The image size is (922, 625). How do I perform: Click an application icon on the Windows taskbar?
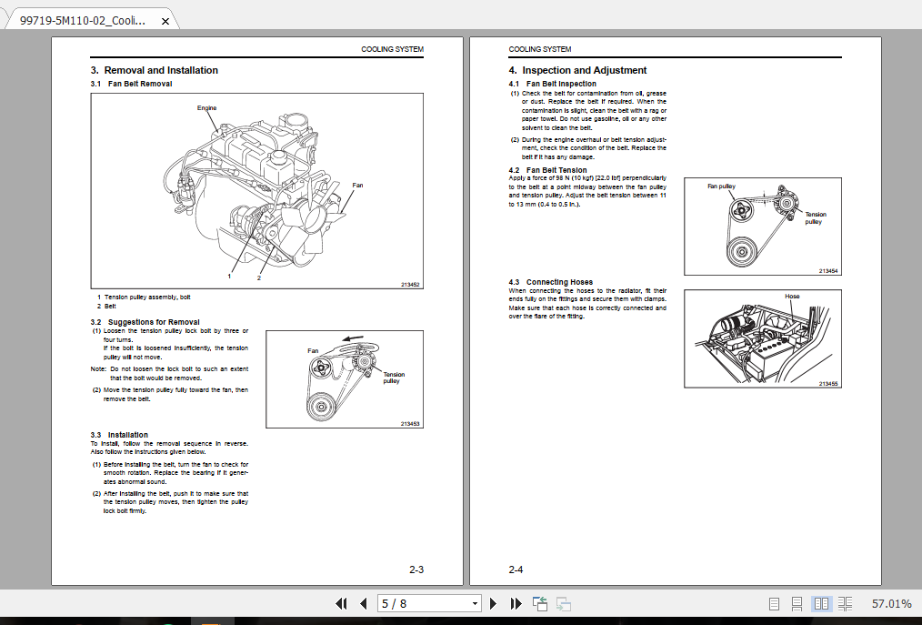point(209,622)
